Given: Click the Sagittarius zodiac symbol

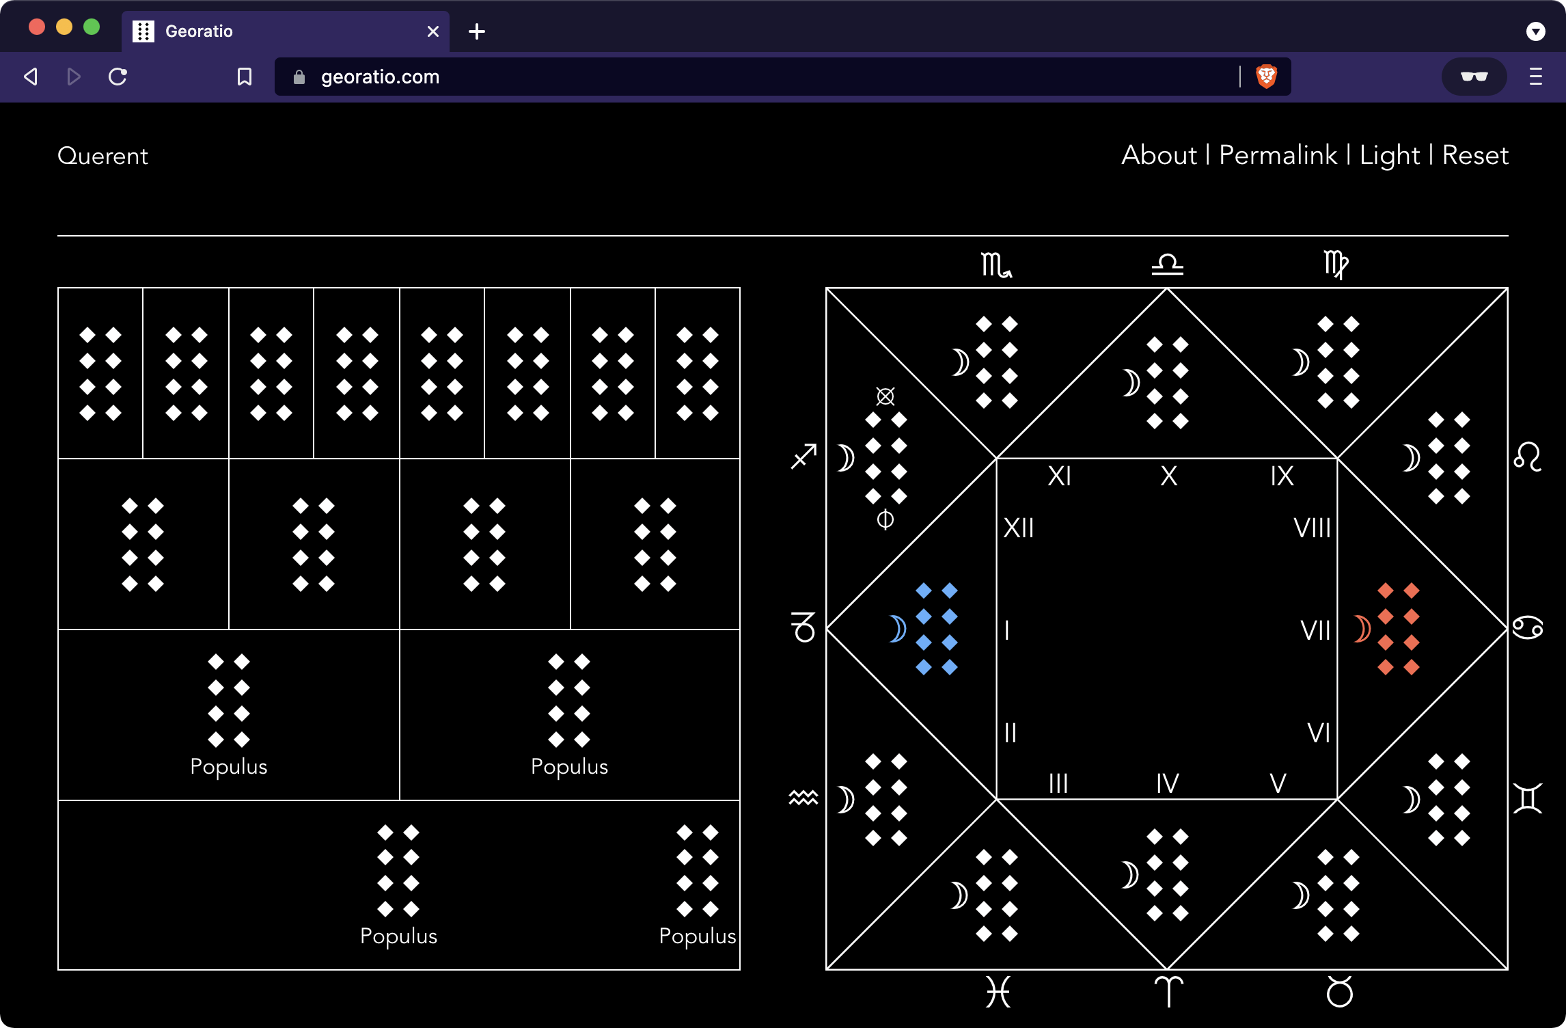Looking at the screenshot, I should 804,457.
